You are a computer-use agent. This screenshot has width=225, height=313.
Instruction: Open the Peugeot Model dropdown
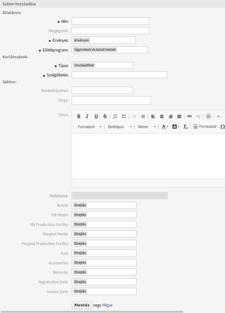click(x=104, y=234)
